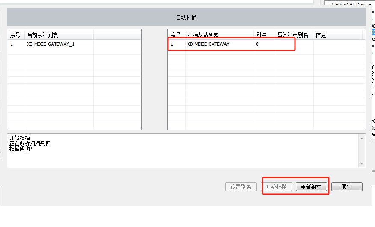The image size is (375, 227).
Task: Select XD-MDEC-GATEWAY_1 in current slave list
Action: 51,44
